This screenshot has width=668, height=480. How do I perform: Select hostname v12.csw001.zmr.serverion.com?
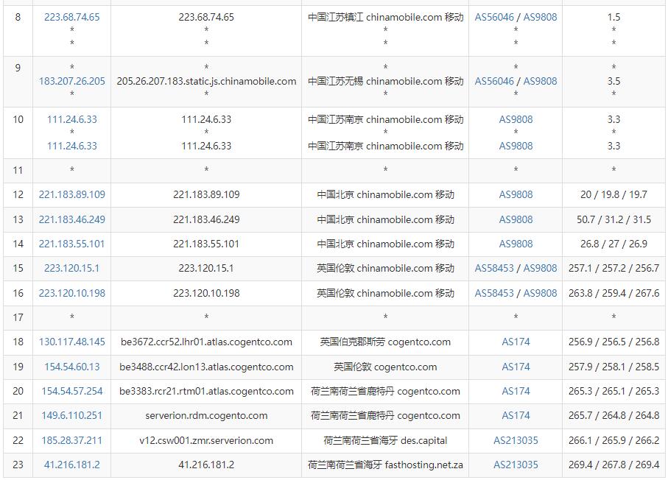click(206, 440)
